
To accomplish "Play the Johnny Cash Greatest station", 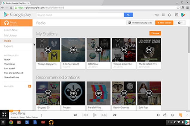I will pyautogui.click(x=149, y=50).
